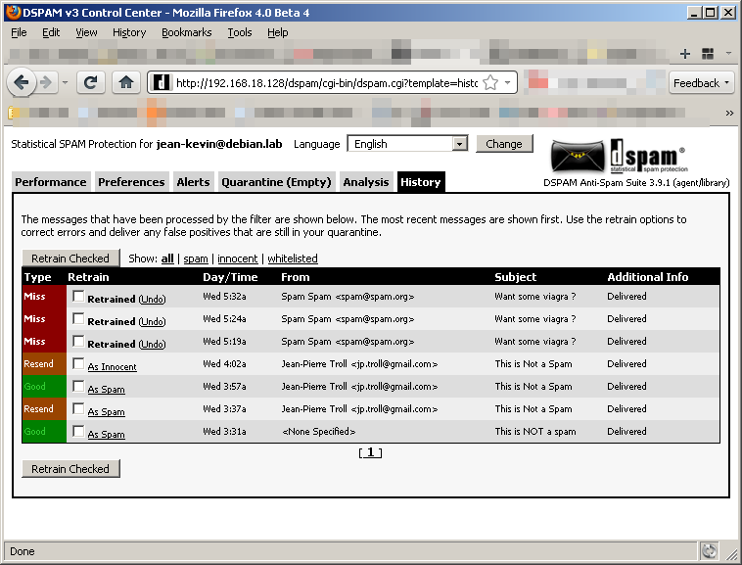The width and height of the screenshot is (742, 565).
Task: Reload the page with the refresh icon
Action: tap(91, 83)
